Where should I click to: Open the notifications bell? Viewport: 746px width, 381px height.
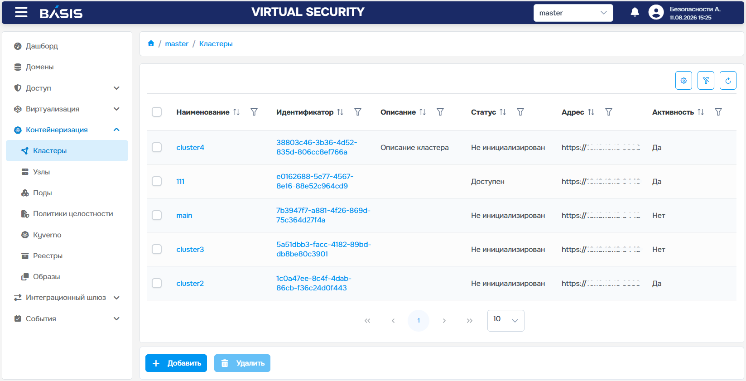pos(635,13)
